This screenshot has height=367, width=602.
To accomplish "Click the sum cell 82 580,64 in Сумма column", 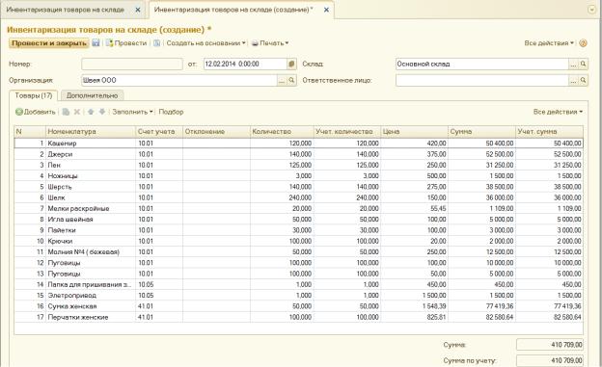I will click(x=481, y=317).
